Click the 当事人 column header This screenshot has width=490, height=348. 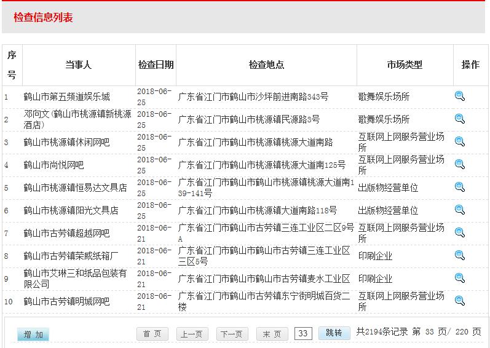pos(79,65)
